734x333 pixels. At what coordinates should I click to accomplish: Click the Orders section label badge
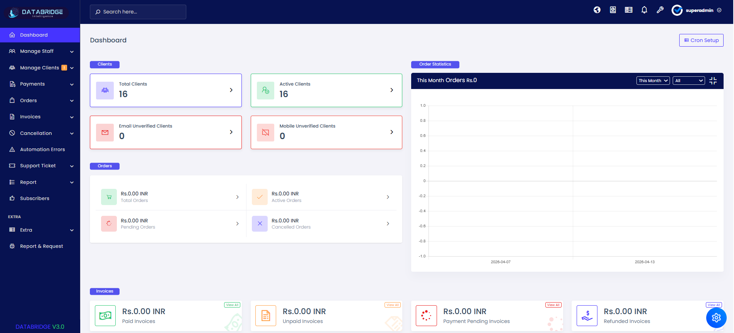pos(105,166)
